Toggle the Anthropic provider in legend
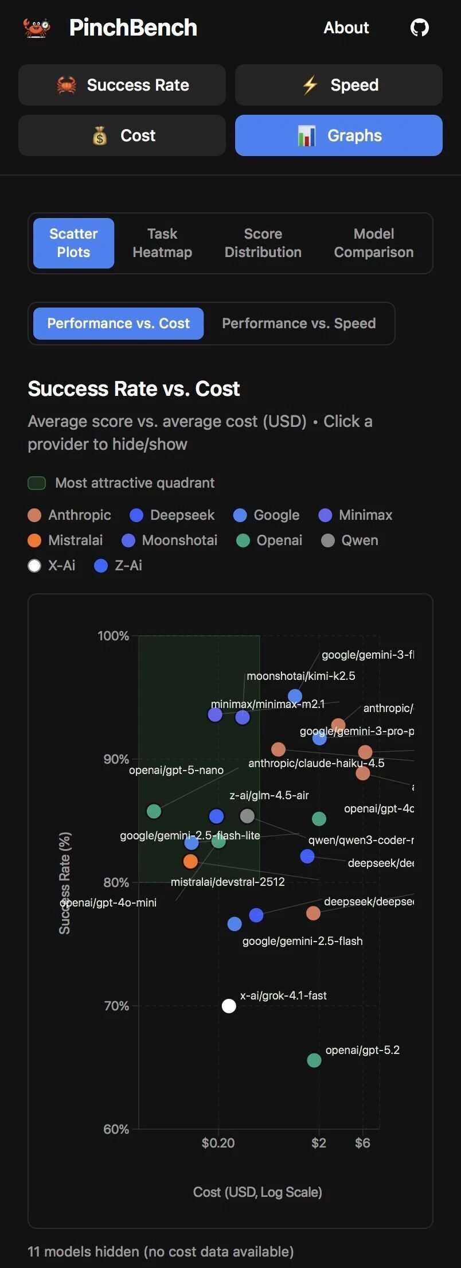Image resolution: width=461 pixels, height=1268 pixels. pos(70,515)
